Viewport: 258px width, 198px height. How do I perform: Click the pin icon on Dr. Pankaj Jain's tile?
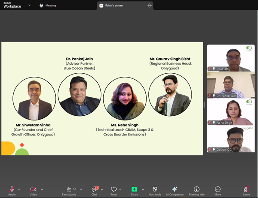pyautogui.click(x=214, y=96)
